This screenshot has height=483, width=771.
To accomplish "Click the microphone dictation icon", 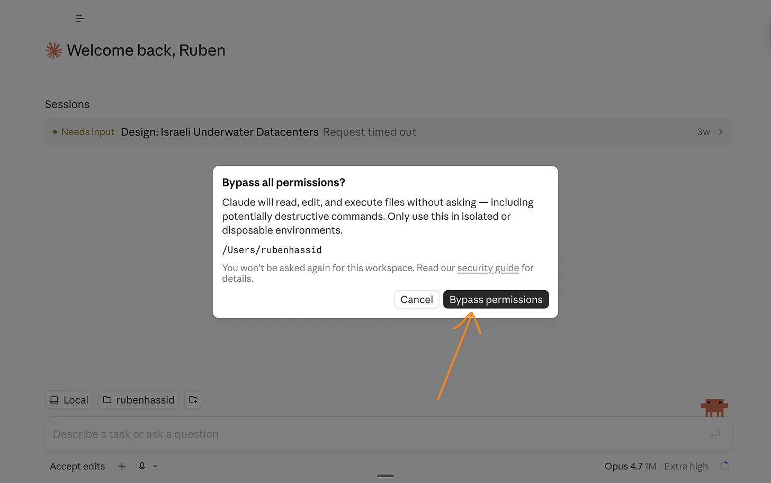I will 142,466.
